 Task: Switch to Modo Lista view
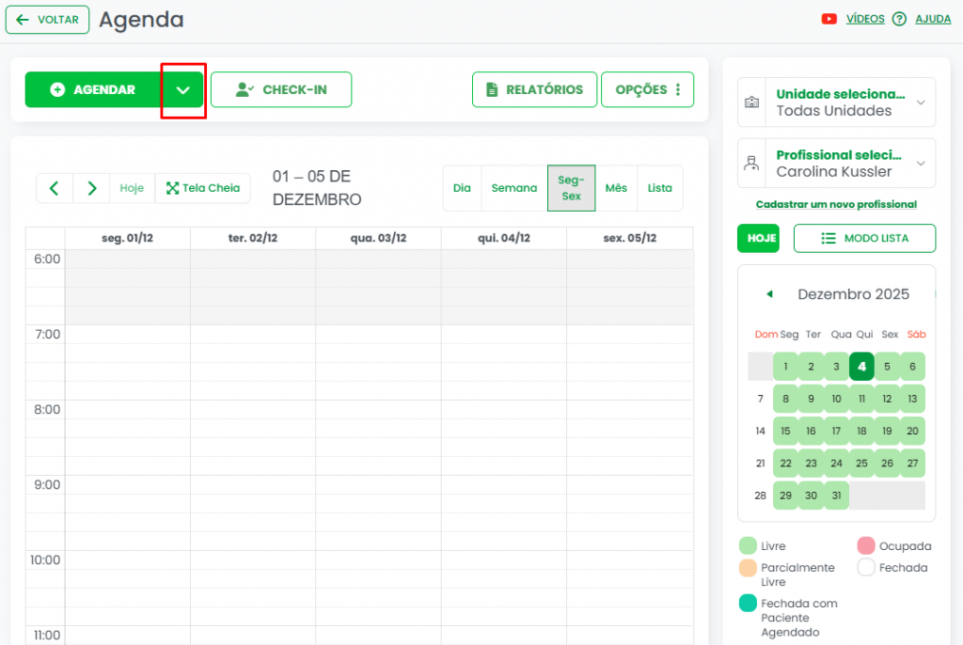[864, 238]
